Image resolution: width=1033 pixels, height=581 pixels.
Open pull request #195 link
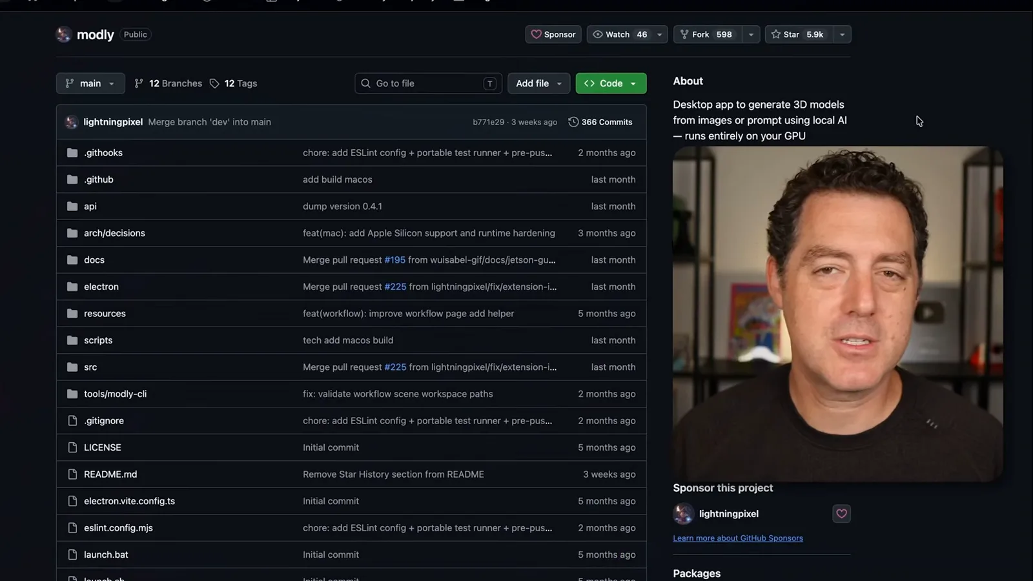click(395, 260)
